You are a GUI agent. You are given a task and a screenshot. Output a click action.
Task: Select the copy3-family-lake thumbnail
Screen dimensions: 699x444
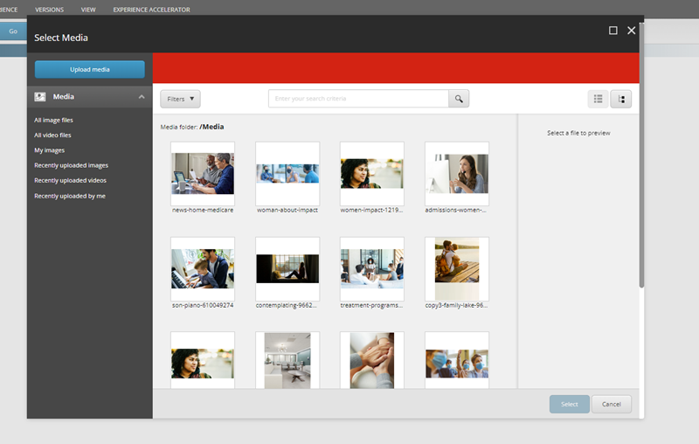tap(457, 269)
